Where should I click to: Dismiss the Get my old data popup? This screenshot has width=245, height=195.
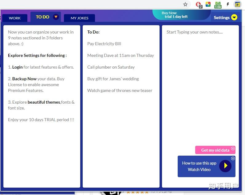(x=233, y=148)
